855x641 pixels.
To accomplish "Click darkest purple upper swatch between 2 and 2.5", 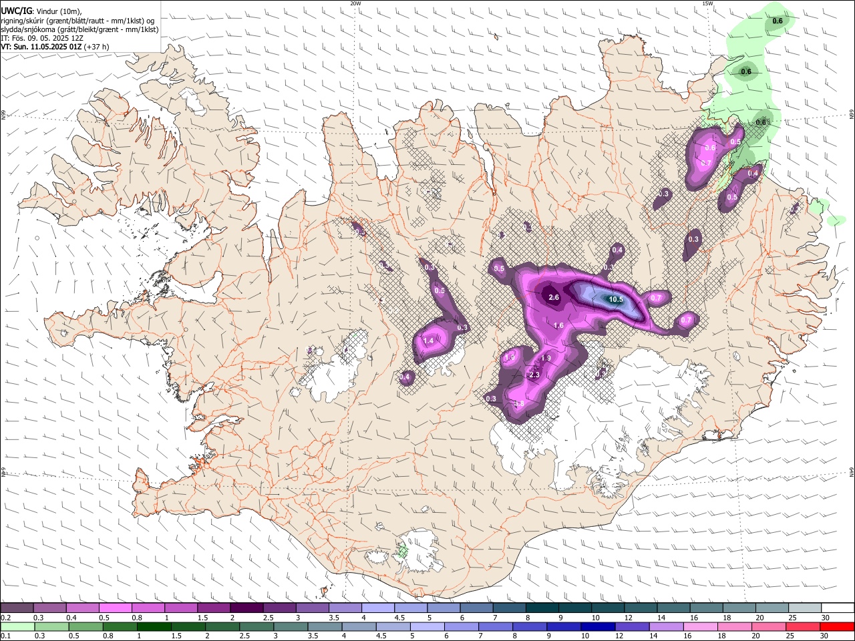I will (x=246, y=608).
